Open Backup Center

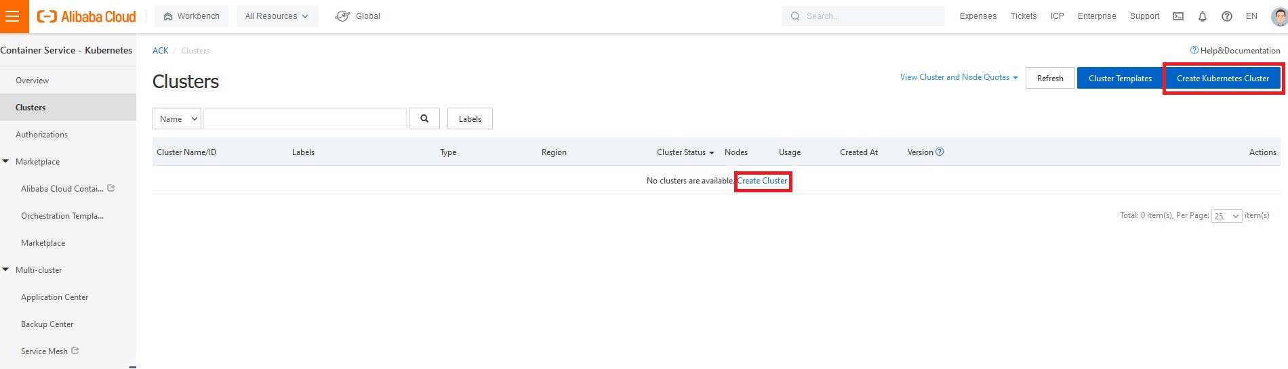tap(47, 324)
